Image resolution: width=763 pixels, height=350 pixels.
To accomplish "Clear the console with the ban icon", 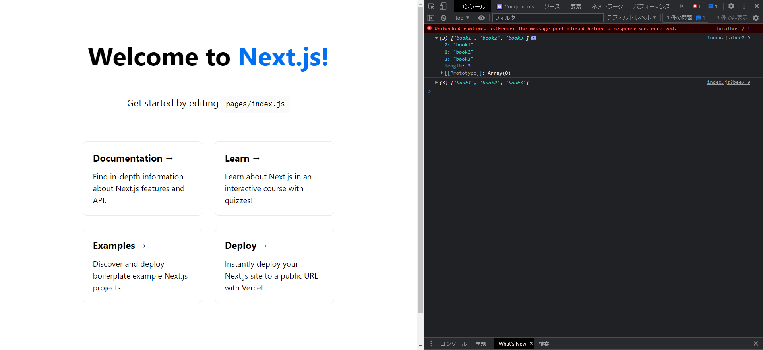I will tap(443, 18).
